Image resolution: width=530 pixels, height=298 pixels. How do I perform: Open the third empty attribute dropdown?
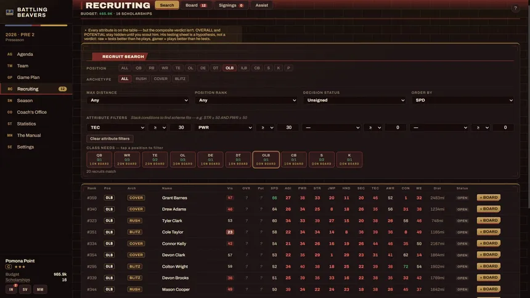tap(332, 127)
